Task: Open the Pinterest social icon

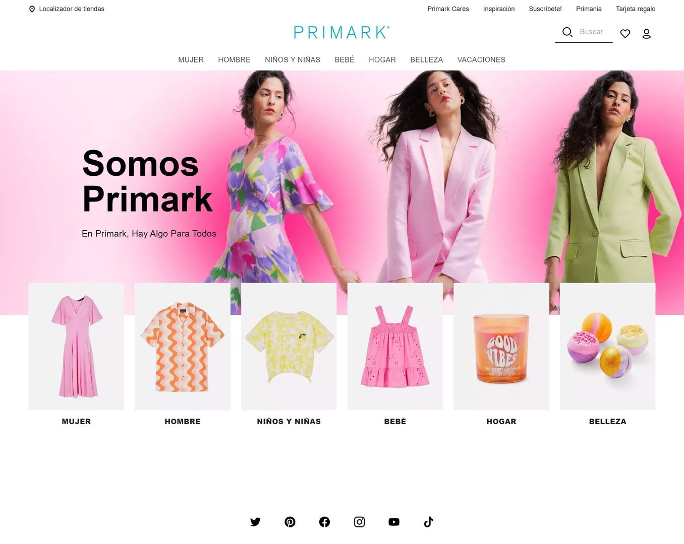Action: pos(290,522)
